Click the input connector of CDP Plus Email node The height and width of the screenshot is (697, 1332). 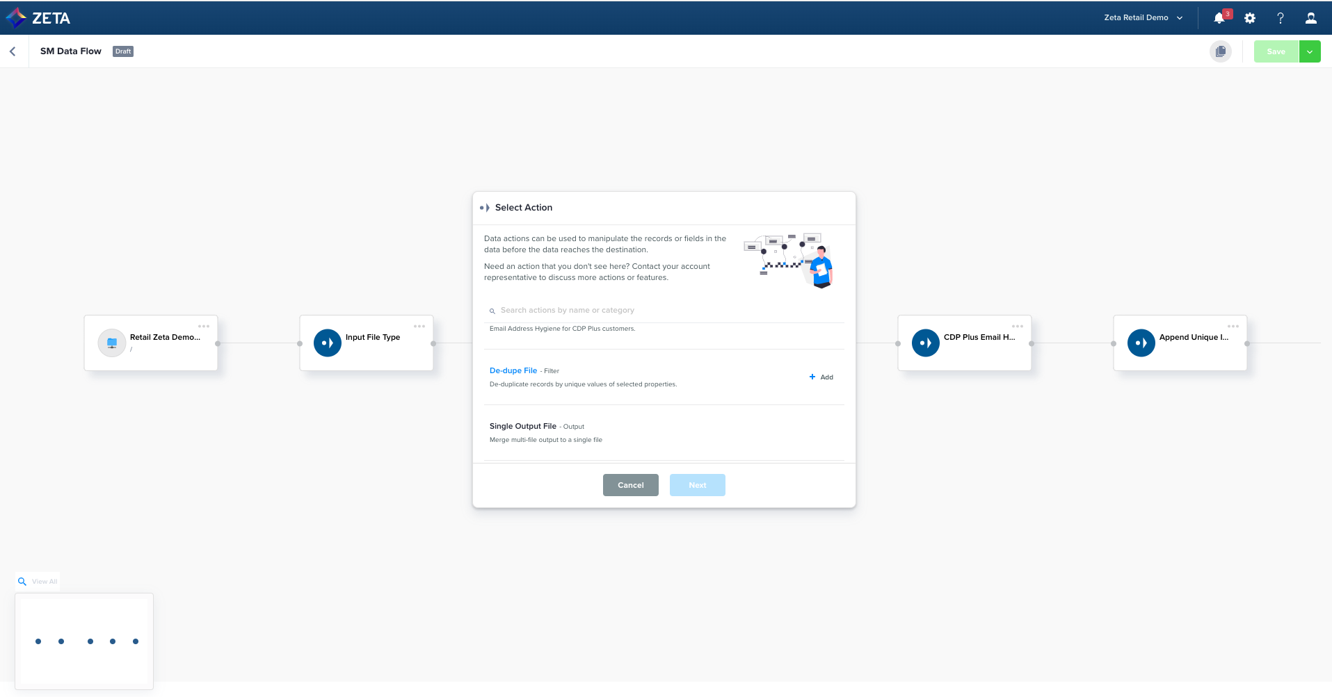[898, 343]
